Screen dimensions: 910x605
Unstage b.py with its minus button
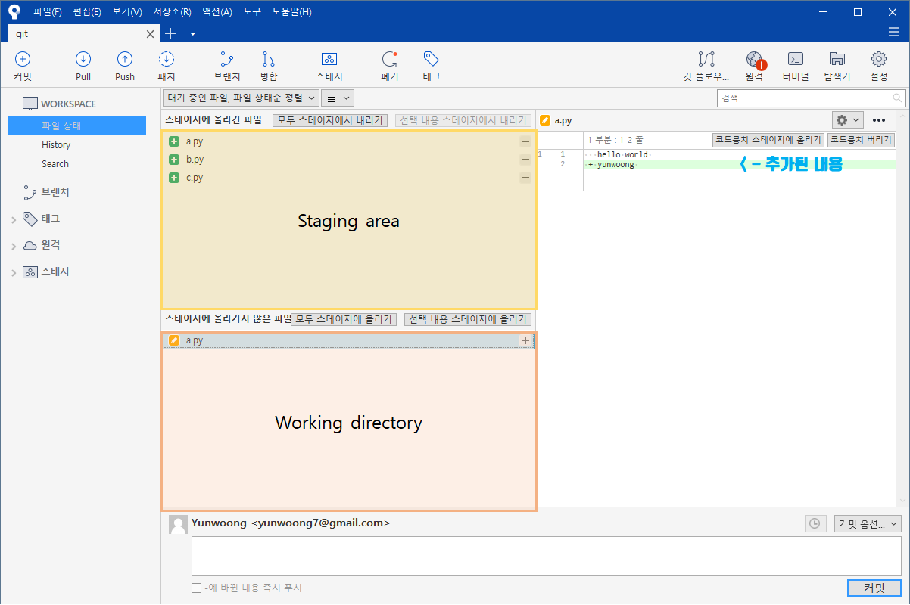tap(525, 160)
